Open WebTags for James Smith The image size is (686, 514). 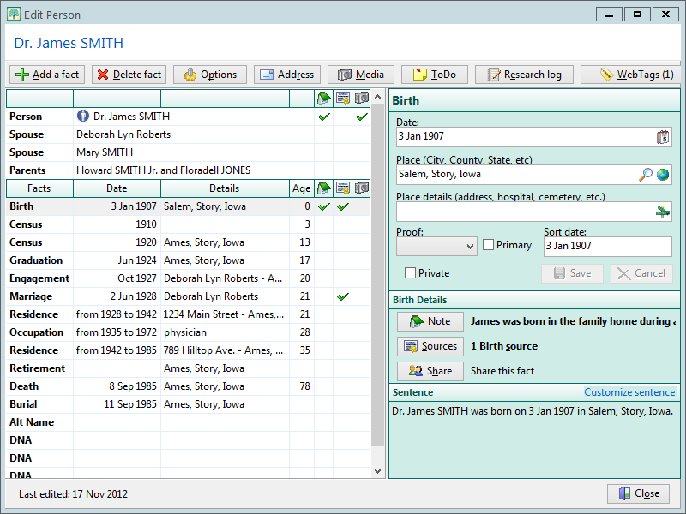pos(635,75)
